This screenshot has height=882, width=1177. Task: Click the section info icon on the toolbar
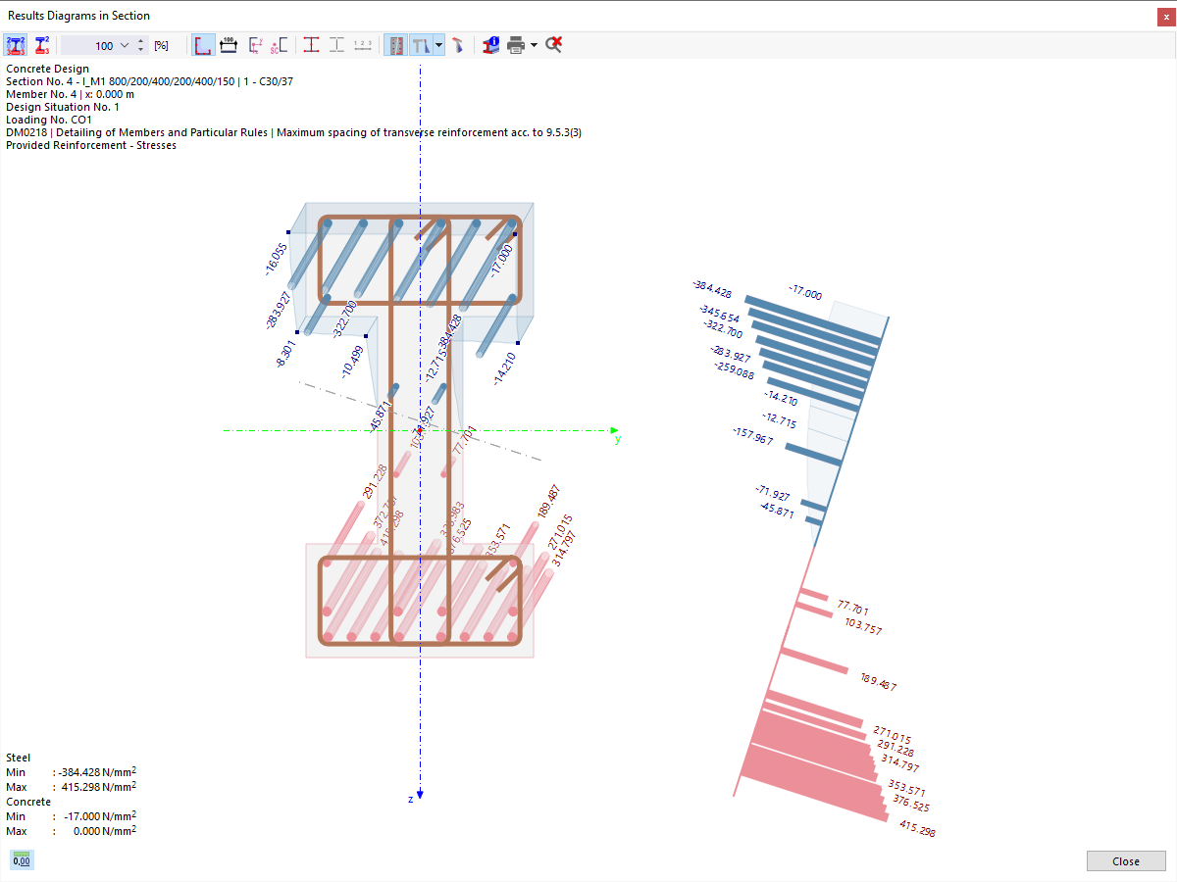[x=489, y=44]
